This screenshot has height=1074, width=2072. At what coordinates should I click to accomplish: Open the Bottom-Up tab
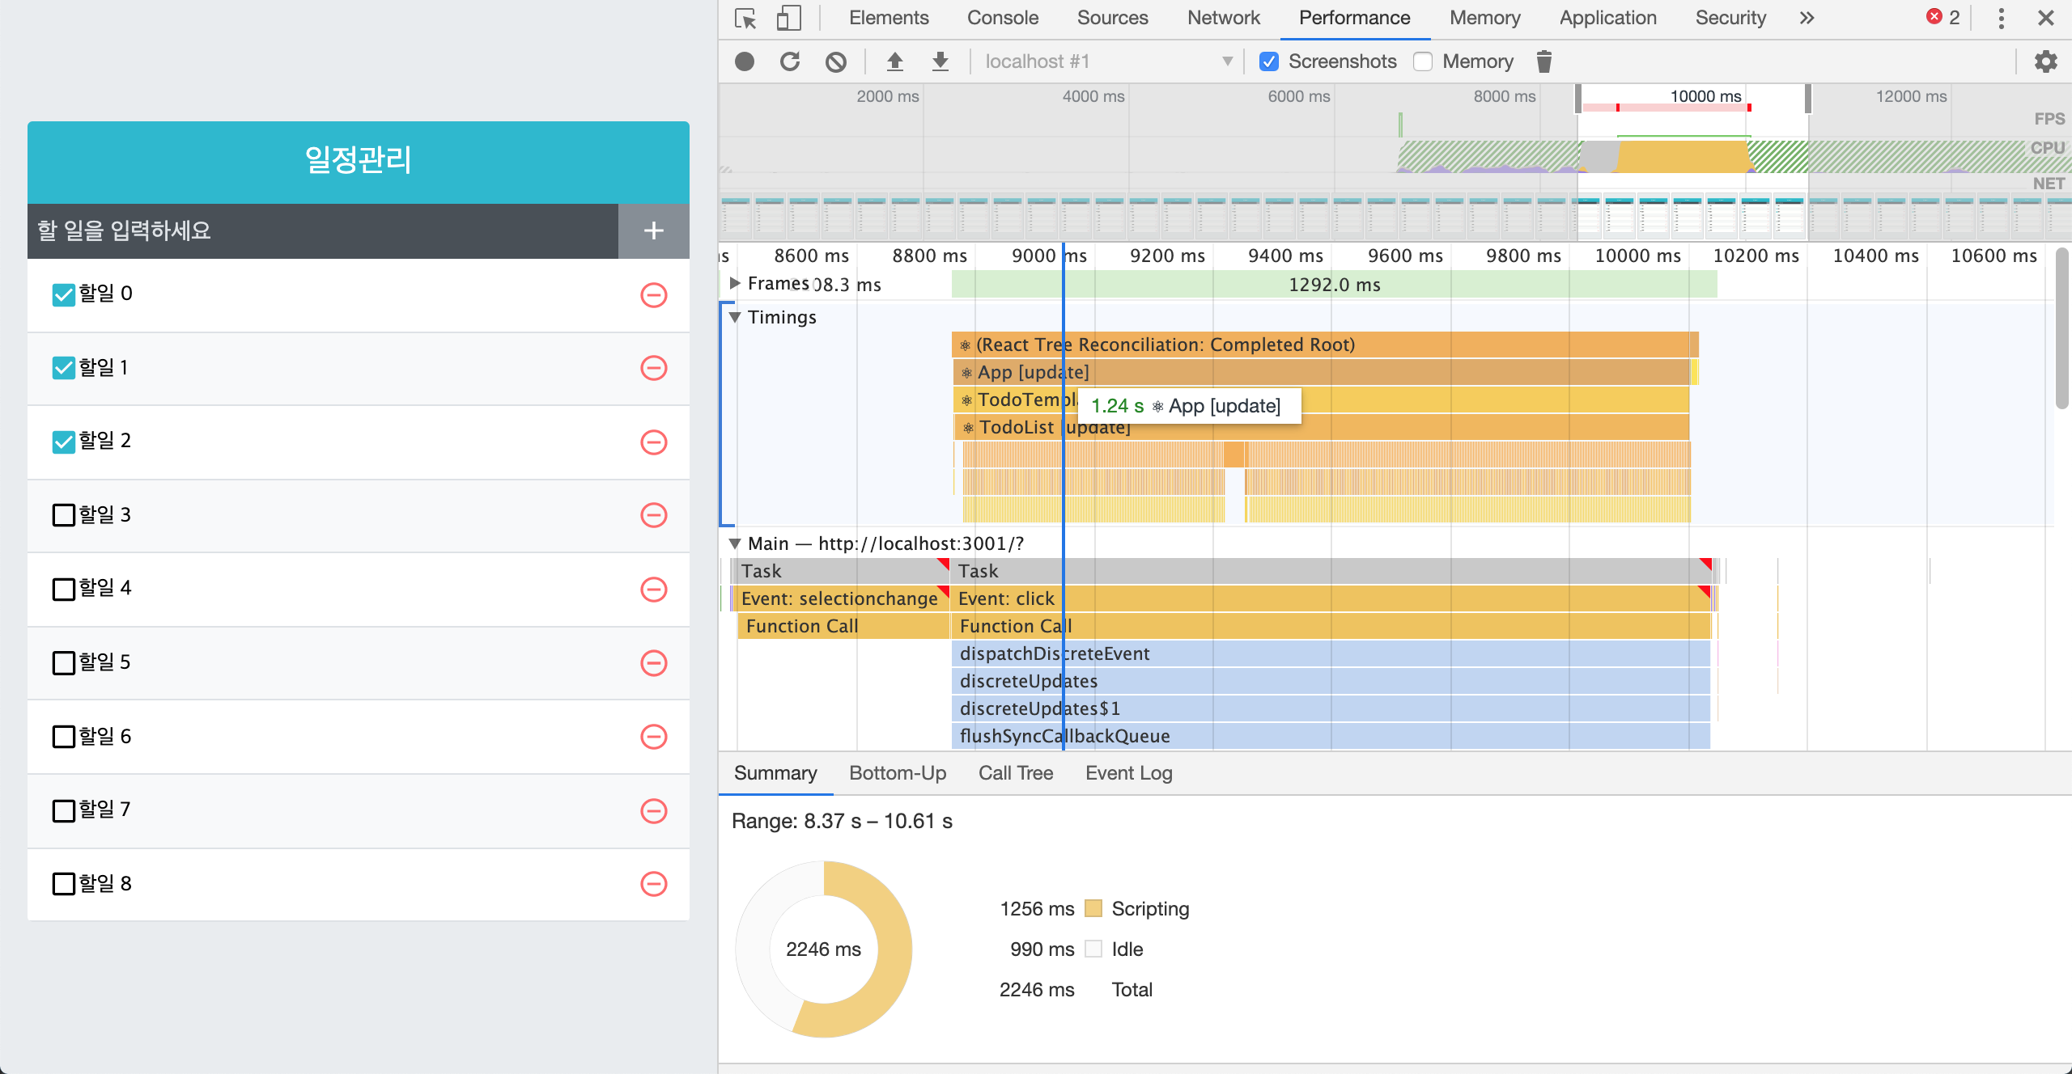(897, 773)
